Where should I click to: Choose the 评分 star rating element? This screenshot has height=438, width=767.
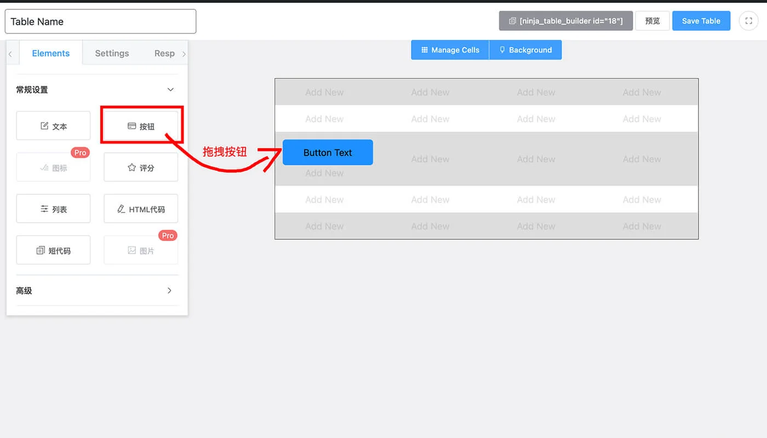tap(141, 168)
